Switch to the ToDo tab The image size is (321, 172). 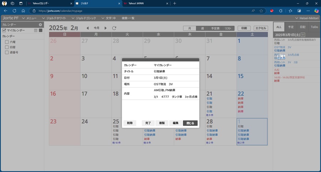tap(314, 27)
